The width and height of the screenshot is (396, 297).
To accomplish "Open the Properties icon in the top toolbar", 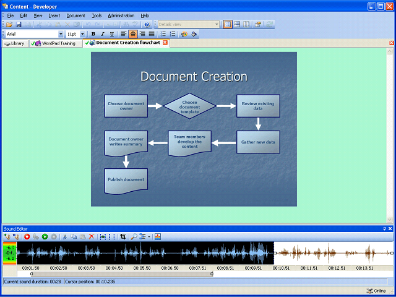I will point(257,25).
